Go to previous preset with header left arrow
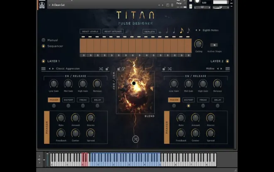The height and width of the screenshot is (172, 274). [x=159, y=5]
